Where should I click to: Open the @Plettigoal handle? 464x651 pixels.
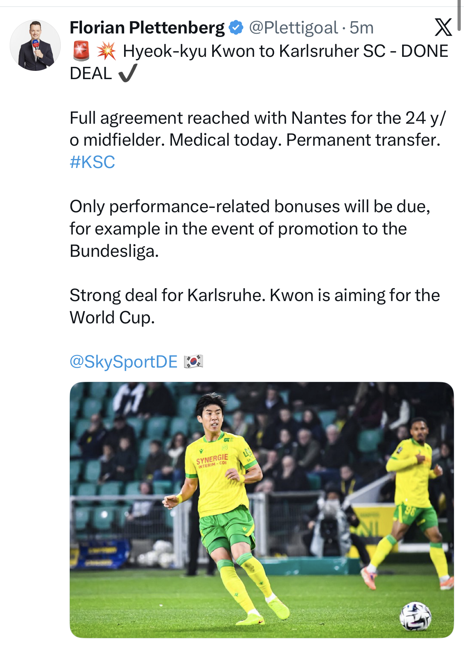[293, 28]
